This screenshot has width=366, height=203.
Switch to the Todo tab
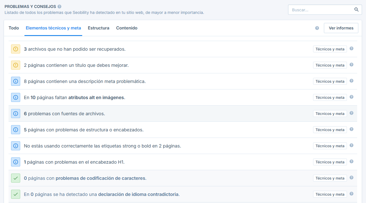(x=14, y=28)
